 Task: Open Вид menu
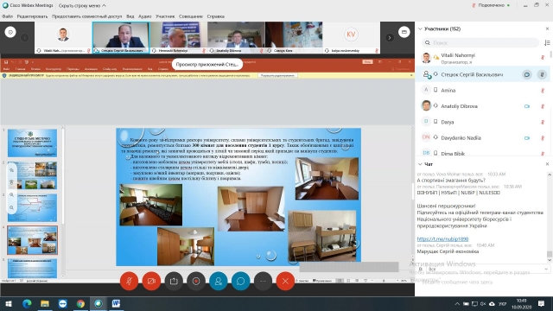pyautogui.click(x=130, y=16)
